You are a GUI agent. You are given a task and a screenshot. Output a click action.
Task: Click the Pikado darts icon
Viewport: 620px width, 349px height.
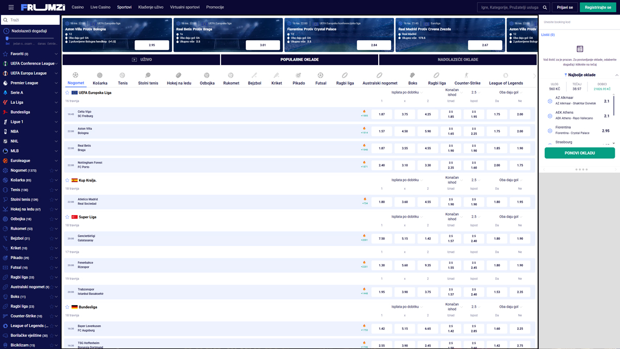point(298,75)
